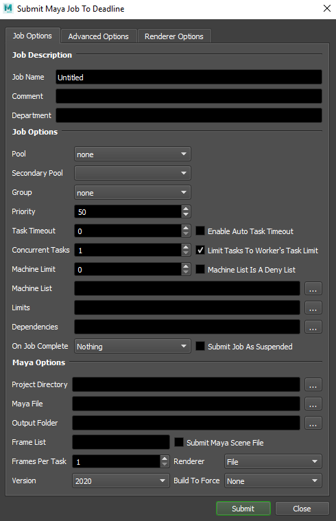
Task: Open the On Job Complete dropdown
Action: tap(132, 346)
